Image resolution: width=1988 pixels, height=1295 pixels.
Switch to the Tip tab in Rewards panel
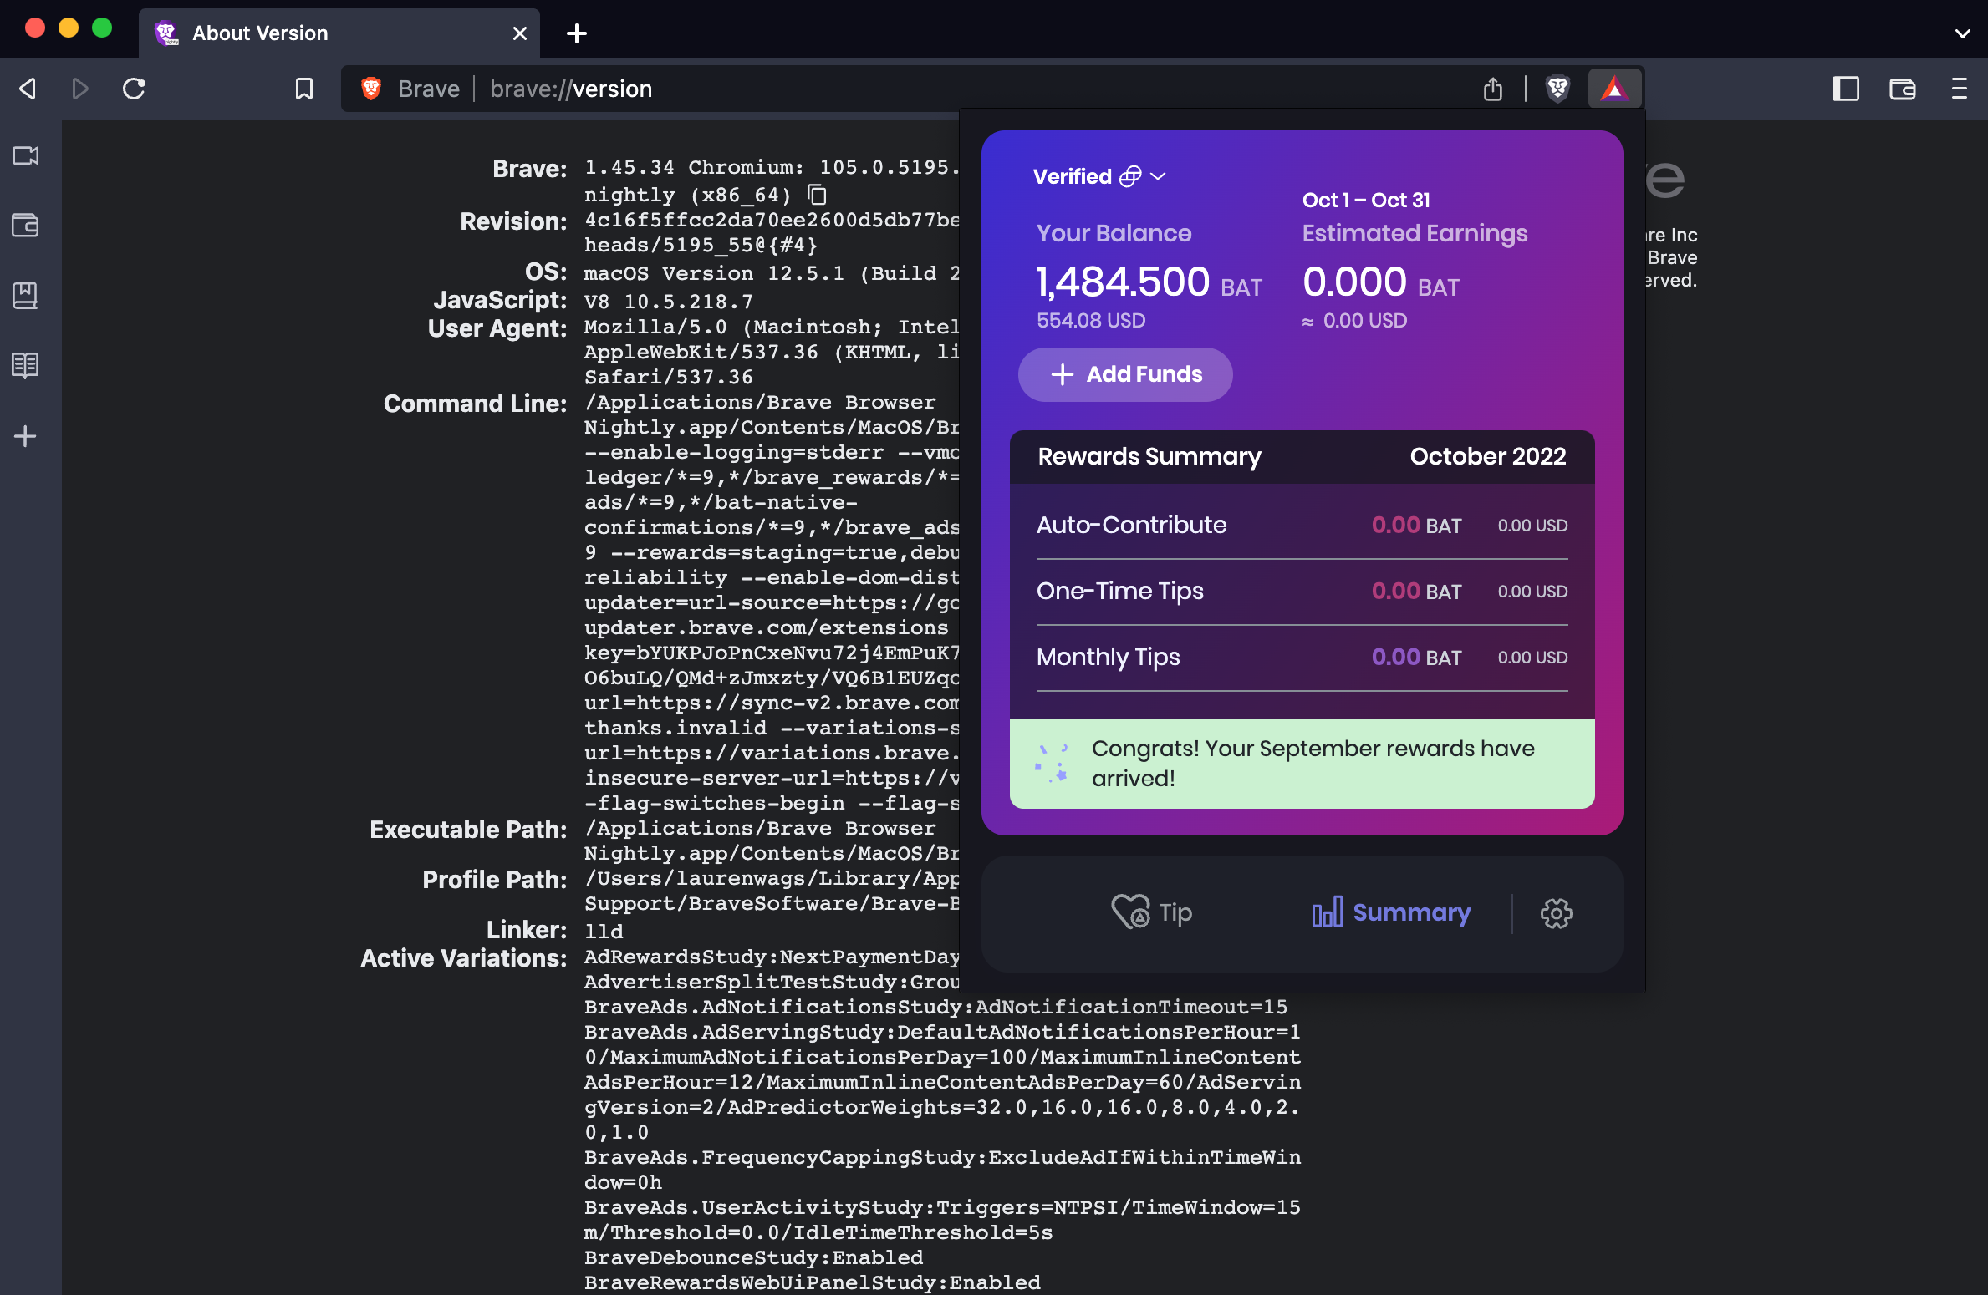tap(1152, 912)
